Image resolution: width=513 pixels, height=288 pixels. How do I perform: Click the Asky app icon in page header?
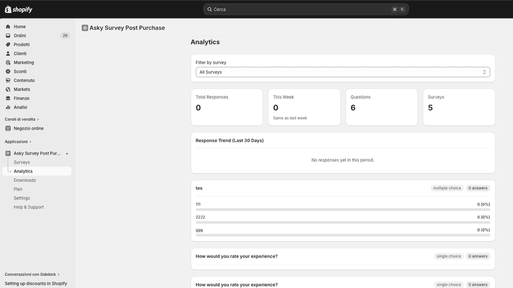tap(85, 28)
